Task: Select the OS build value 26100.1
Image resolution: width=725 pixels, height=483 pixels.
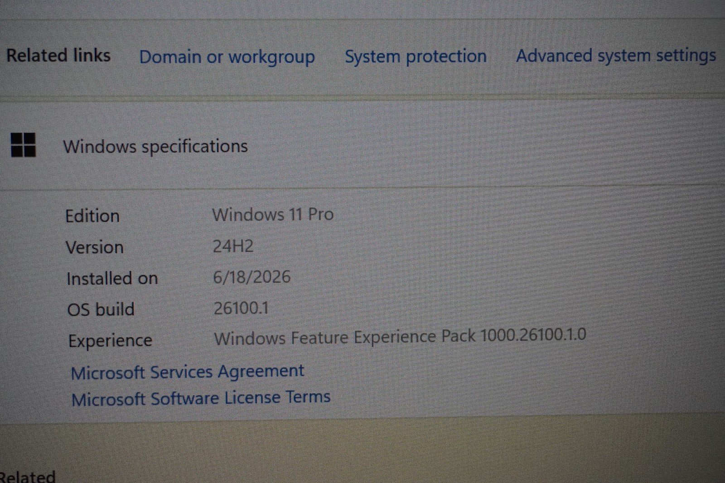Action: (241, 308)
